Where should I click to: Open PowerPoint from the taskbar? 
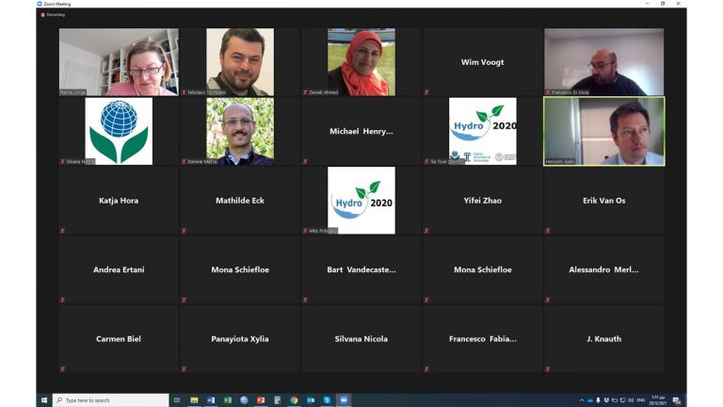(261, 400)
